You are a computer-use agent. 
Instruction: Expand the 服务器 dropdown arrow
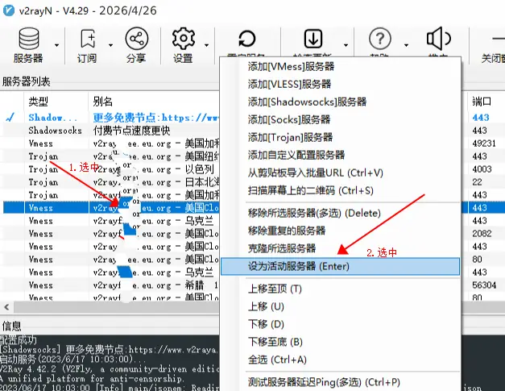coord(56,45)
